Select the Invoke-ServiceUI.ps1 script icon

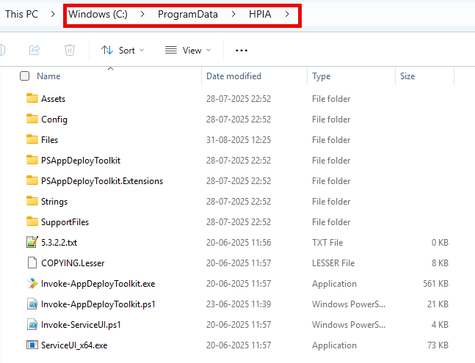[x=32, y=325]
